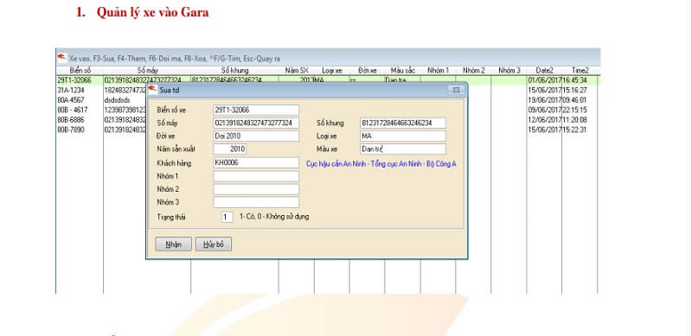Focus the empty Nhóm 3 field in dialog
The image size is (692, 336).
256,202
